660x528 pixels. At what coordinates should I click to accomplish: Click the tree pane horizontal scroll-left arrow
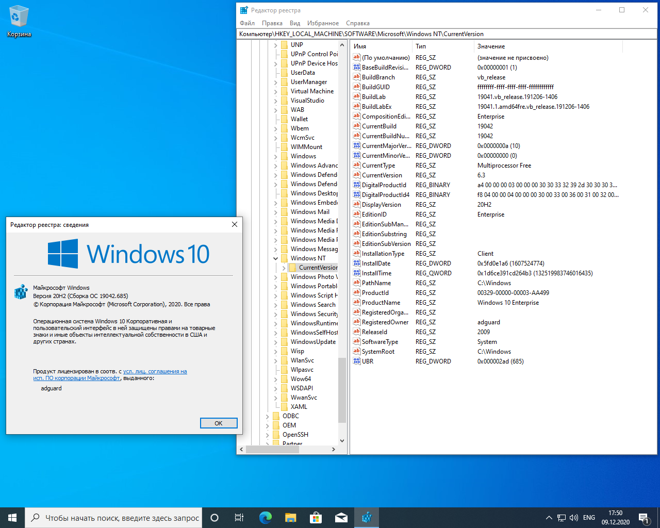[x=242, y=450]
